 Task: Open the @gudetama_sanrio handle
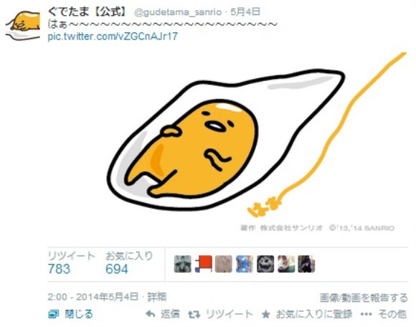click(x=178, y=12)
